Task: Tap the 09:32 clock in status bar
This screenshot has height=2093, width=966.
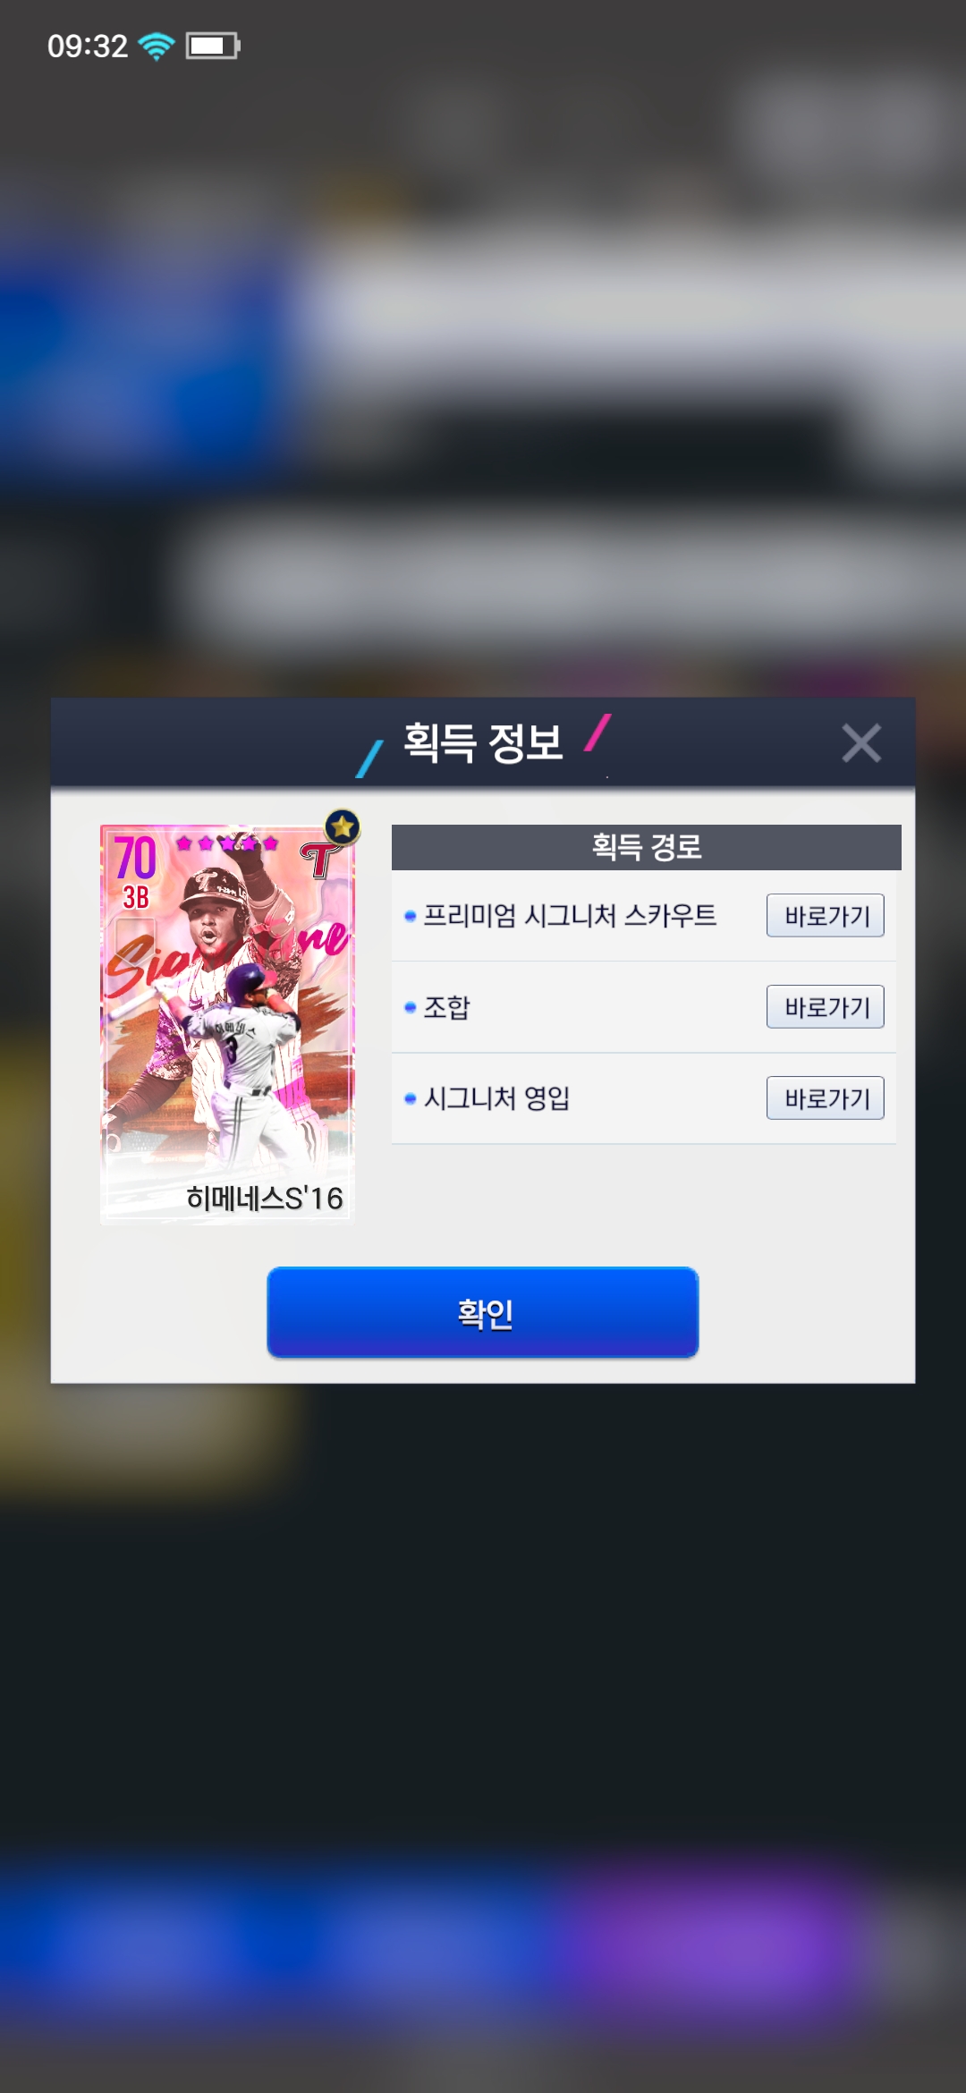Action: click(88, 46)
